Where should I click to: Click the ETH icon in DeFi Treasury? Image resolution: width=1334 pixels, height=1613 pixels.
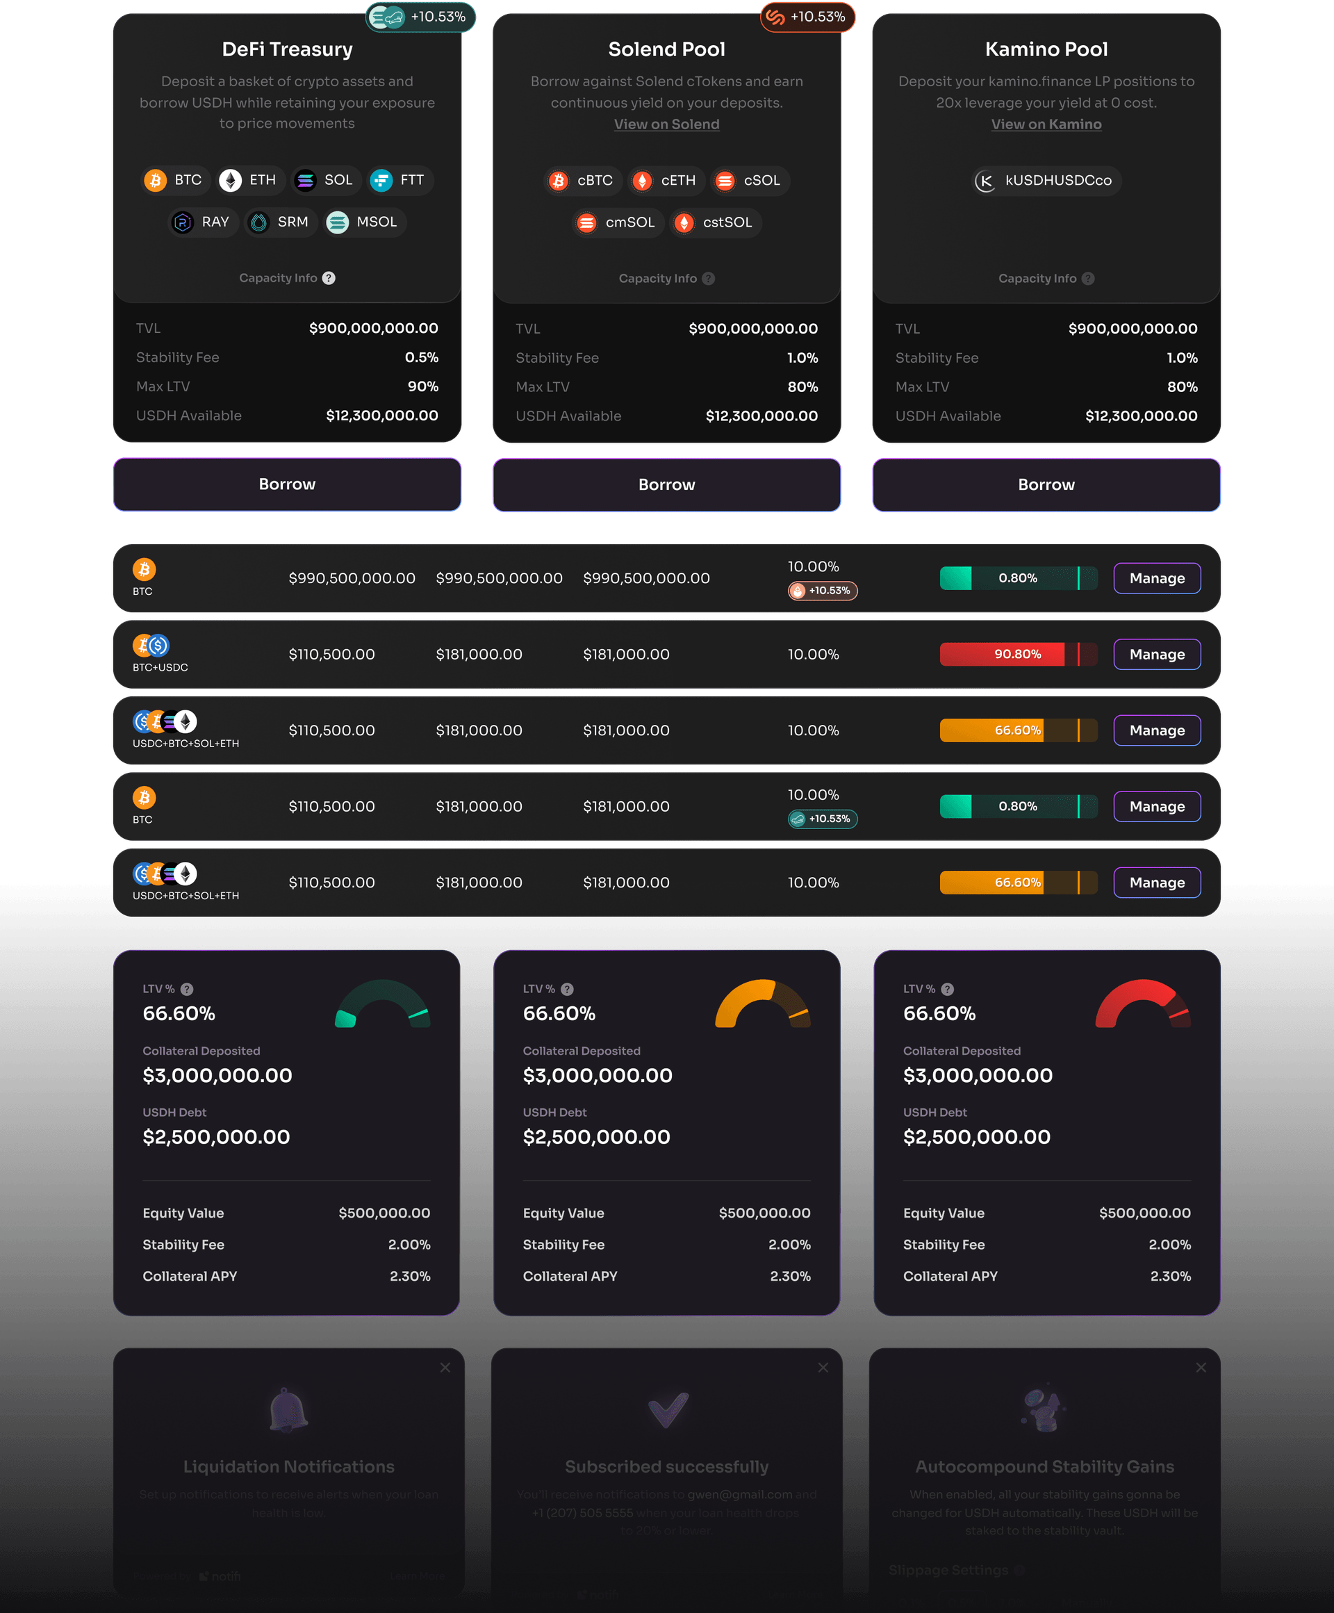(x=231, y=178)
